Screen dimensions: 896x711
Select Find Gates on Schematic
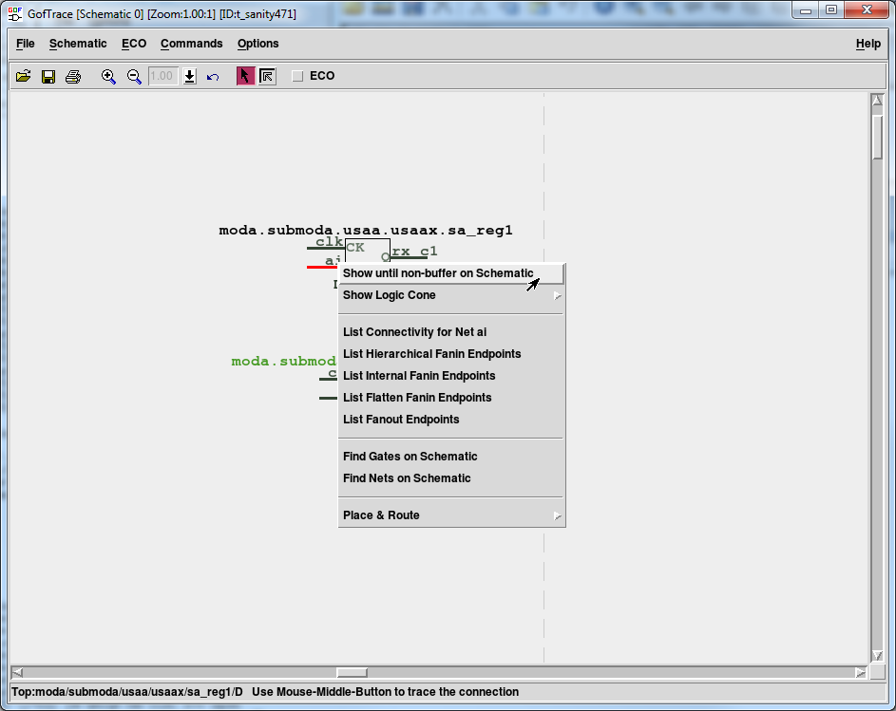click(410, 457)
